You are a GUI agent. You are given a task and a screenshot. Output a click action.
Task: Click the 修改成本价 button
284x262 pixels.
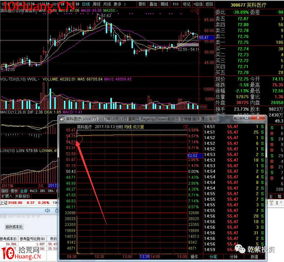(x=14, y=227)
